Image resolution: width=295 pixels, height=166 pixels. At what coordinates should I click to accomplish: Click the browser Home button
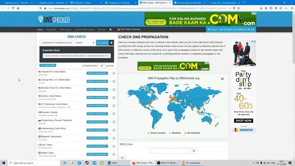pos(18,8)
